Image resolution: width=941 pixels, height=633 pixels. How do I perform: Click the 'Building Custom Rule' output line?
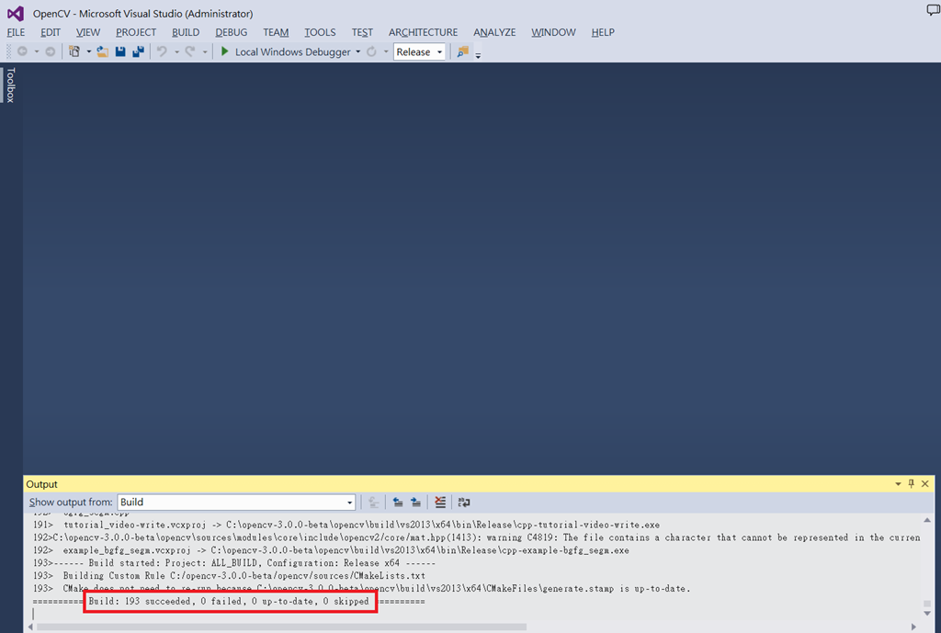[x=229, y=575]
